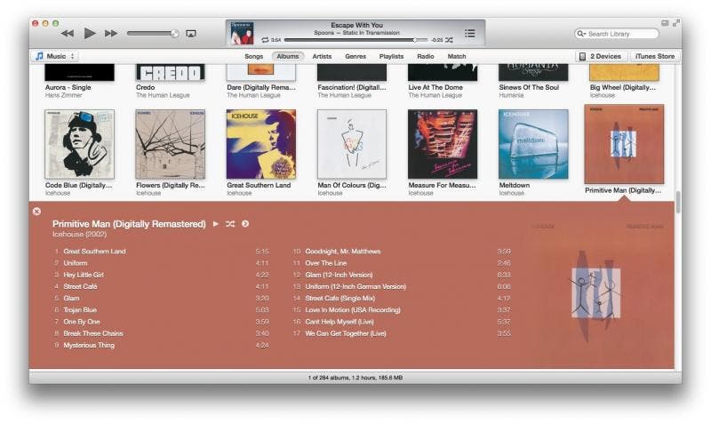Viewport: 711px width, 424px height.
Task: Select track Break These Chains
Action: 162,333
